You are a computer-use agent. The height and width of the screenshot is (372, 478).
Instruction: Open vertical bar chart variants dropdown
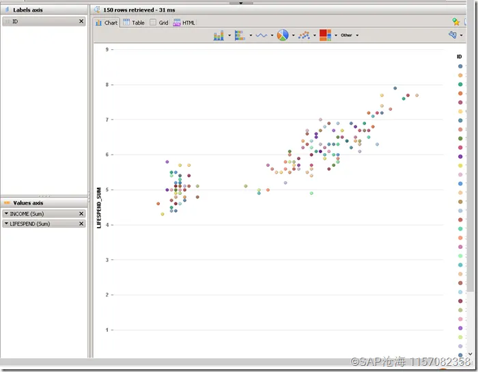click(229, 36)
